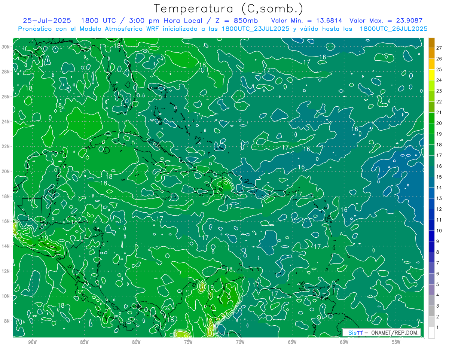Click the colorbar legend value "20"
Viewport: 449px width, 347px height.
[439, 123]
